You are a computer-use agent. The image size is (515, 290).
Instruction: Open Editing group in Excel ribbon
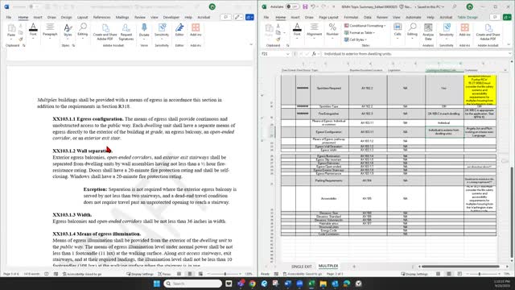coord(412,31)
